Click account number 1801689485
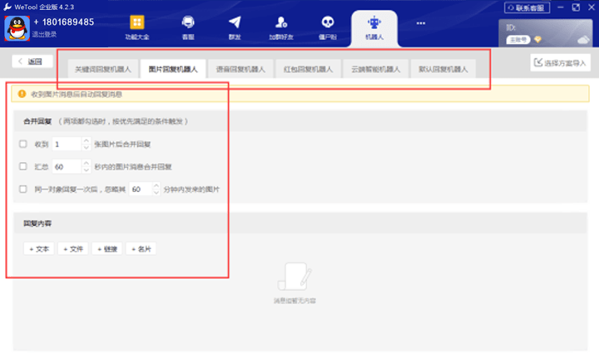 (x=68, y=22)
